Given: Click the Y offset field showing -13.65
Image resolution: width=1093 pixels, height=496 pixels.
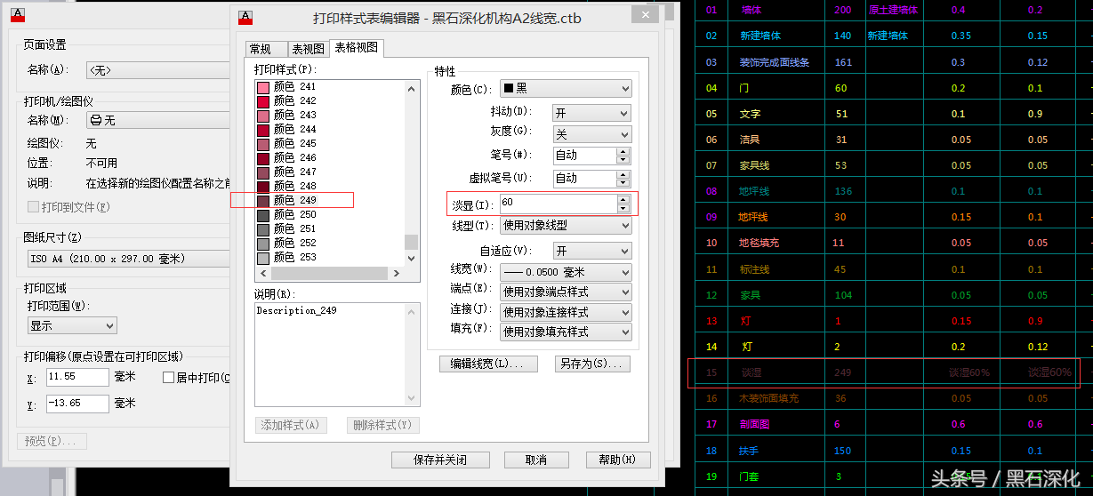Looking at the screenshot, I should click(x=77, y=404).
